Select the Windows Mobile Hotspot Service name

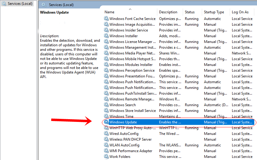pyautogui.click(x=133, y=59)
